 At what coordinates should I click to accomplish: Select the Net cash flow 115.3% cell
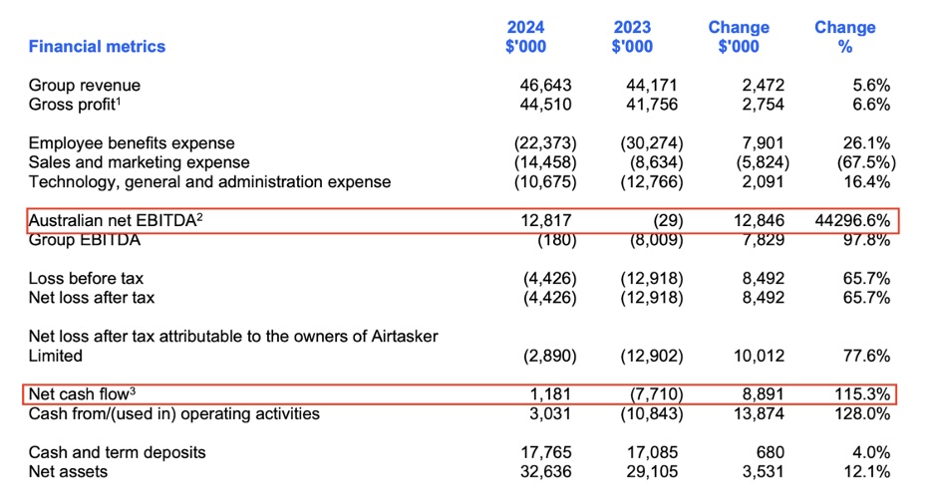(863, 394)
